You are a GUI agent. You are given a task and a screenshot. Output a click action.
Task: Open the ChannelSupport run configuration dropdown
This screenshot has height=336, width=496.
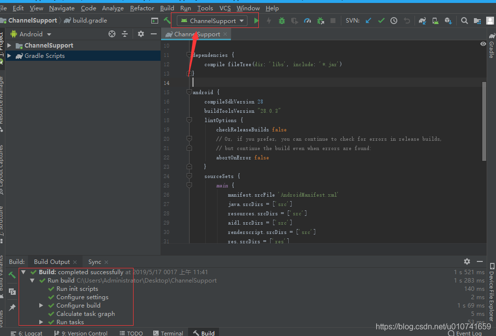click(x=211, y=21)
